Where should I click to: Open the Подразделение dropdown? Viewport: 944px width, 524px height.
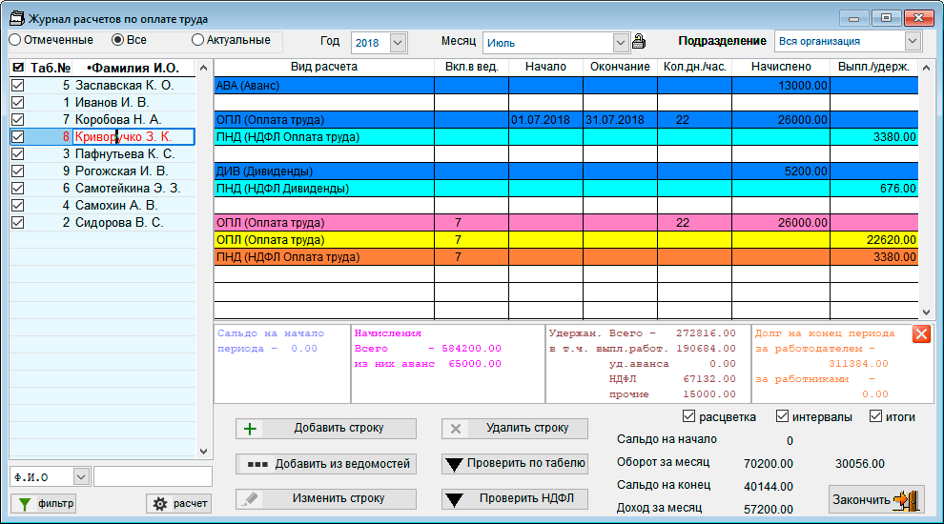pos(913,41)
